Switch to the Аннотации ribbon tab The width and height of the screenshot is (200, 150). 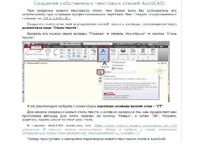(58, 47)
